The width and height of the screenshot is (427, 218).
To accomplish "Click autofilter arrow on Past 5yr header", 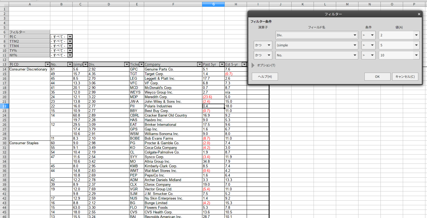I will click(x=222, y=65).
